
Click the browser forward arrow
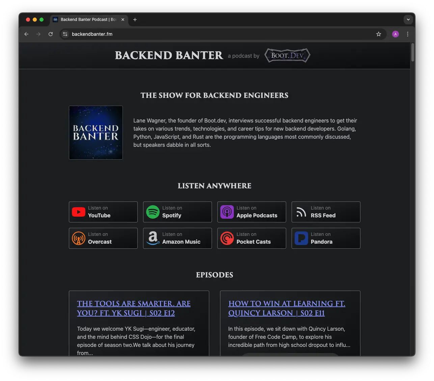click(38, 34)
